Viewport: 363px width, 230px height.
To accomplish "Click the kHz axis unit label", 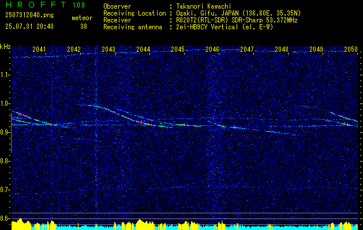I will tap(5, 47).
